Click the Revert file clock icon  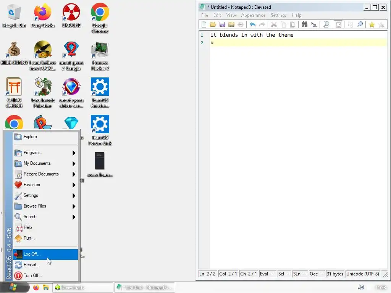[241, 24]
